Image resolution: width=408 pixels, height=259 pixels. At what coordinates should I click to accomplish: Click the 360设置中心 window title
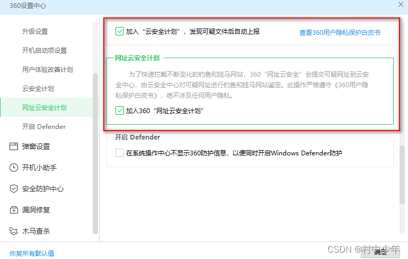coord(28,6)
